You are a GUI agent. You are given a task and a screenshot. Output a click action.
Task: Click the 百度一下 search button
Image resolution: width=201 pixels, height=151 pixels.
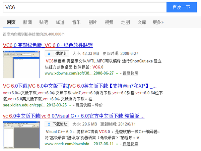click(x=181, y=7)
